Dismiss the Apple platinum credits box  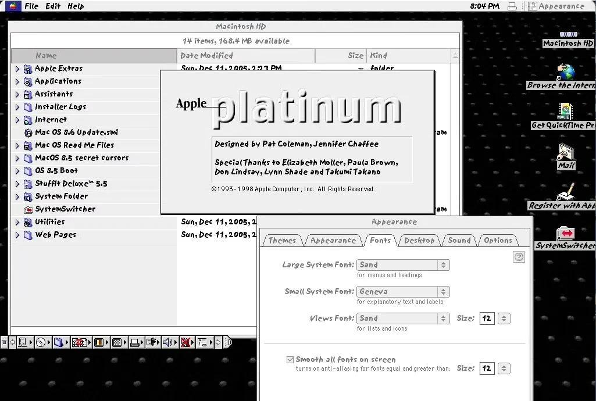(298, 142)
